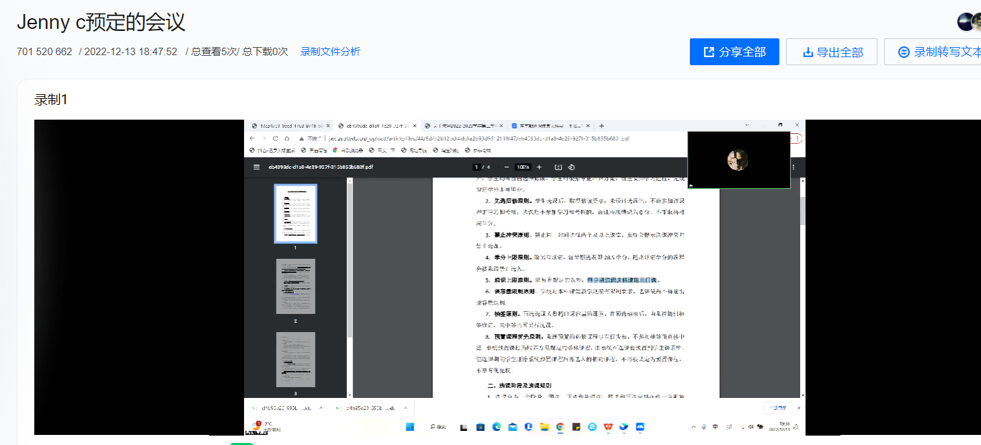Image resolution: width=981 pixels, height=445 pixels.
Task: Open a new browser tab with plus icon
Action: 602,126
